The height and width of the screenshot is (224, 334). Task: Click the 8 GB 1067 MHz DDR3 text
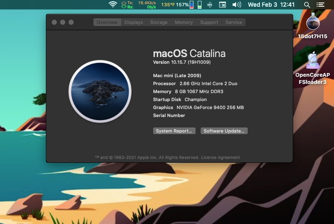click(199, 91)
